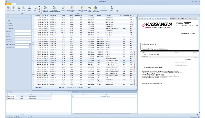Open the Kund customer icon in ribbon
This screenshot has width=205, height=118.
[112, 8]
